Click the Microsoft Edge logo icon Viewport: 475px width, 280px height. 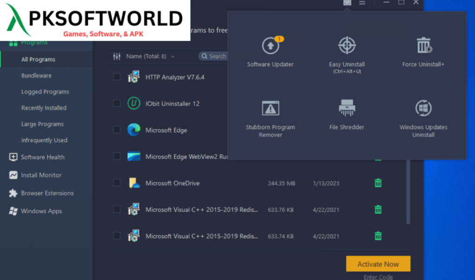(x=134, y=130)
